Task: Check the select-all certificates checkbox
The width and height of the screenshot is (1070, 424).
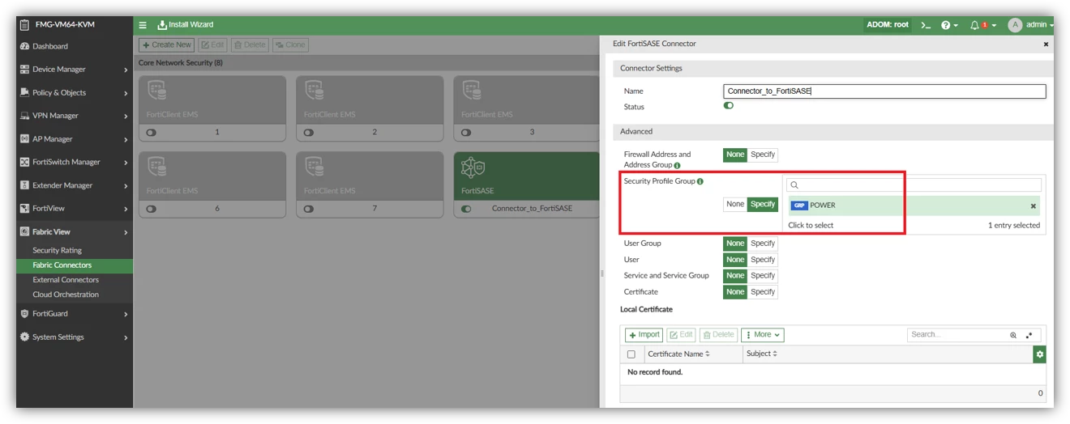Action: point(631,354)
